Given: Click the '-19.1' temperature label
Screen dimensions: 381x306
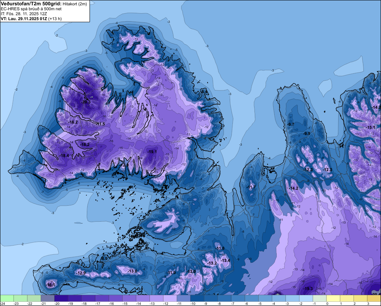Looking at the screenshot, I should click(152, 152).
